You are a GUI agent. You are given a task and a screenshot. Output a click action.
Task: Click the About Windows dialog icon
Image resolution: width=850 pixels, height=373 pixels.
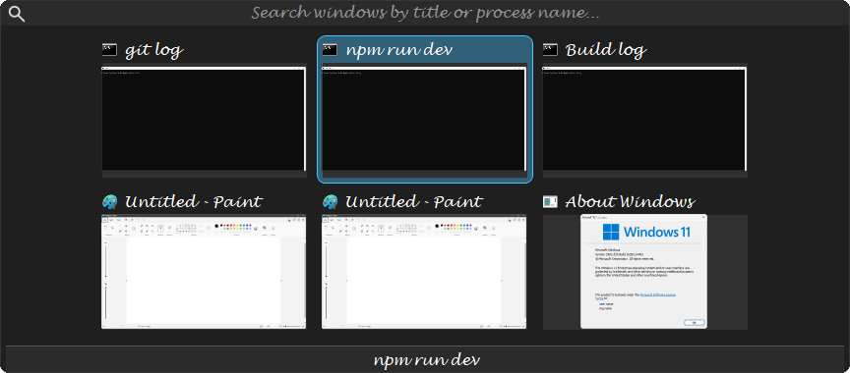(550, 201)
